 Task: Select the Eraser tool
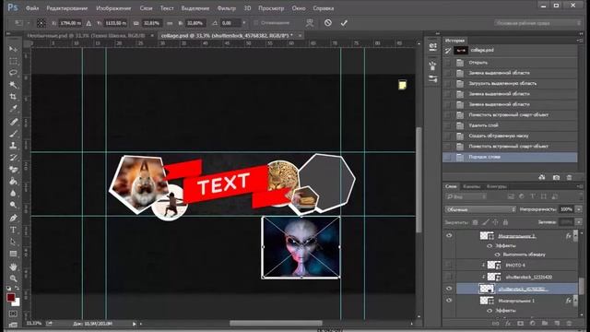click(13, 170)
